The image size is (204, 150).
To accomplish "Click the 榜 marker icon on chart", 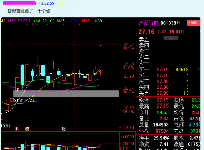I will click(27, 129).
